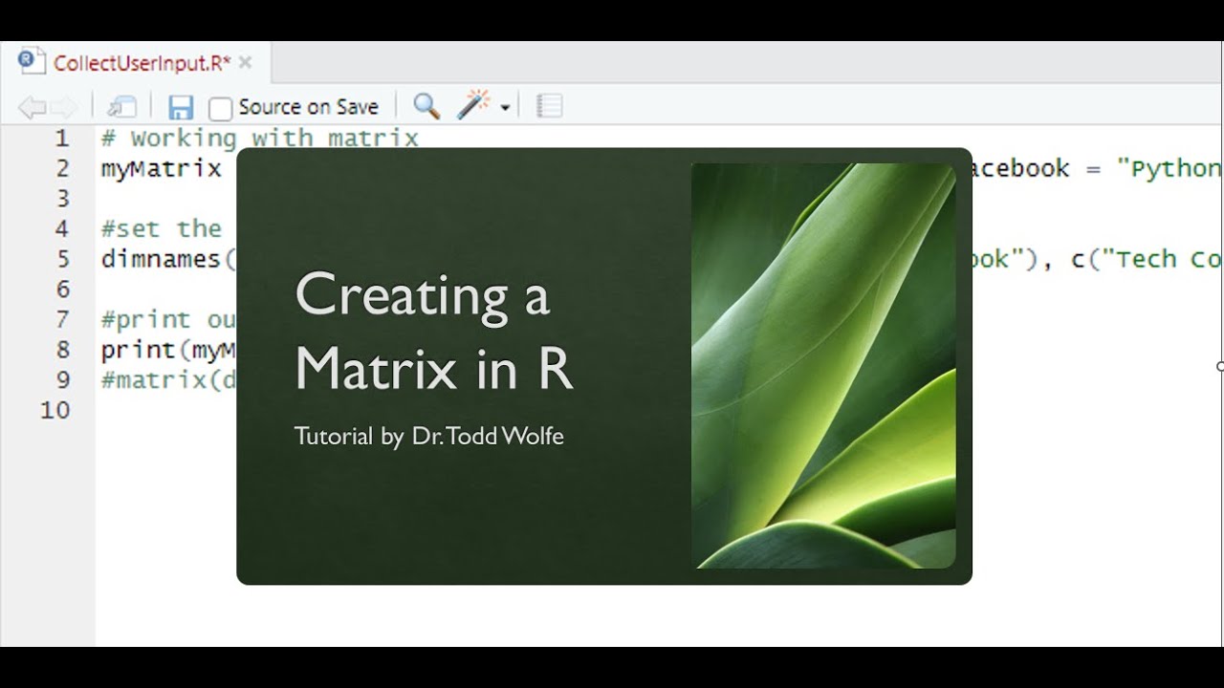Click the "Creating a Matrix in R" title
The width and height of the screenshot is (1224, 688).
[433, 331]
